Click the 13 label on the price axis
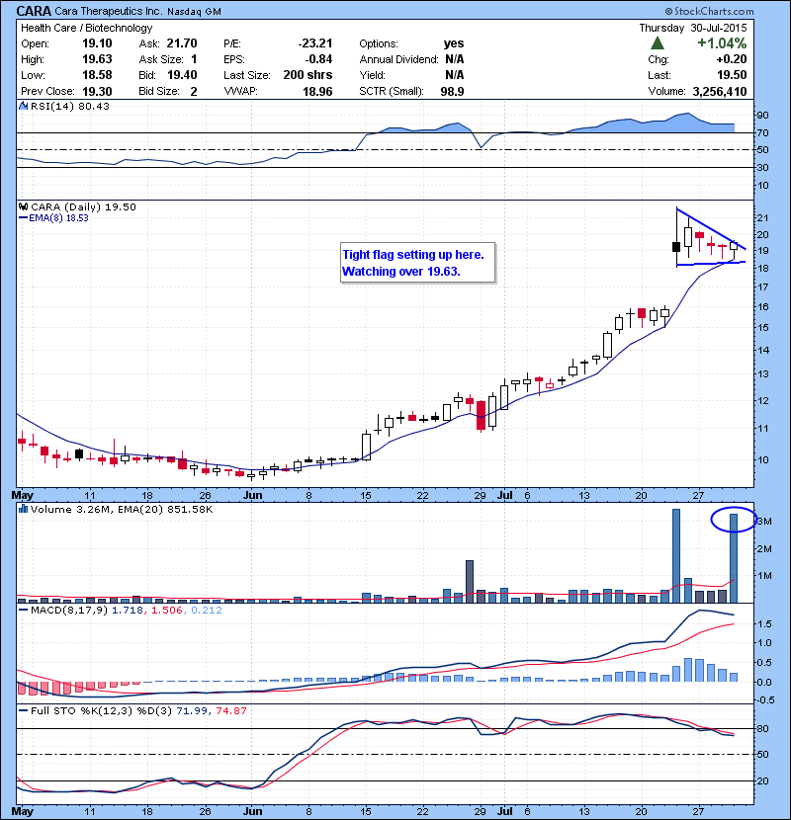791x820 pixels. tap(762, 374)
